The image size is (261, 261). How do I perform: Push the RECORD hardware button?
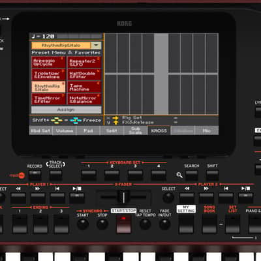point(35,175)
